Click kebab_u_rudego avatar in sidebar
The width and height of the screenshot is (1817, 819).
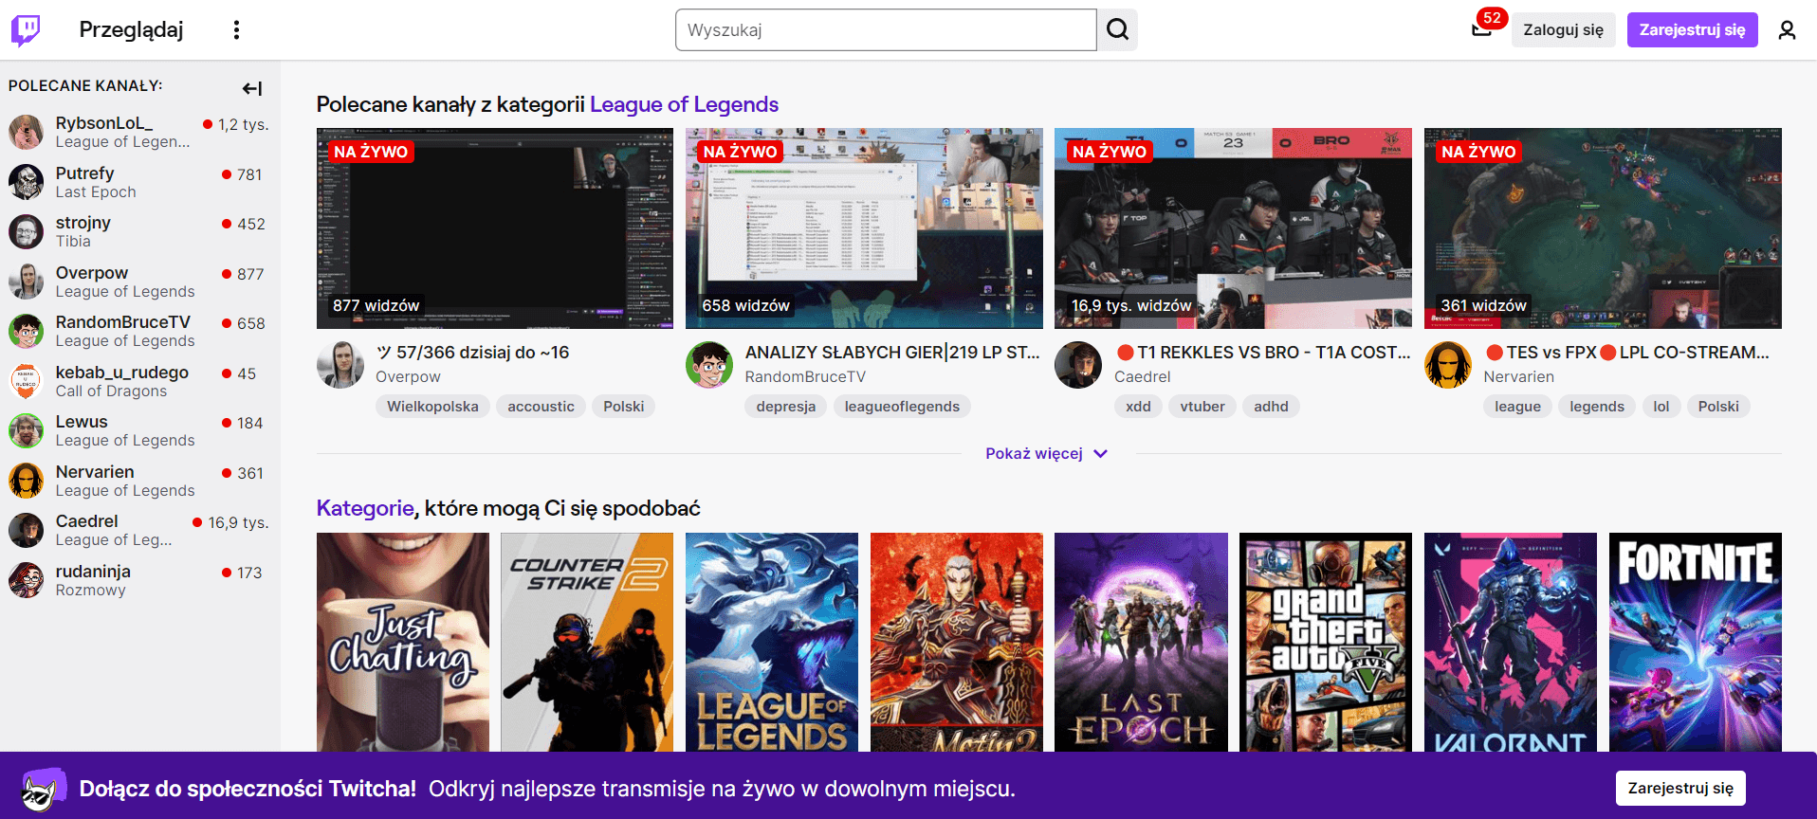(x=27, y=381)
